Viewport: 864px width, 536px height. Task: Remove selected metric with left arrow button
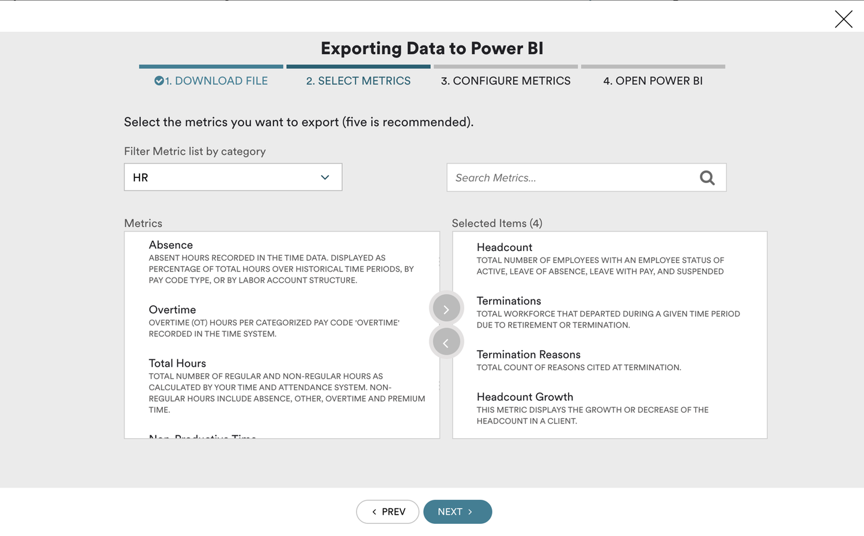446,343
